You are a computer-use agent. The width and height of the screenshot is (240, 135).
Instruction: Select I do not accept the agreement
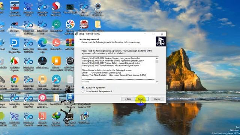[83, 91]
